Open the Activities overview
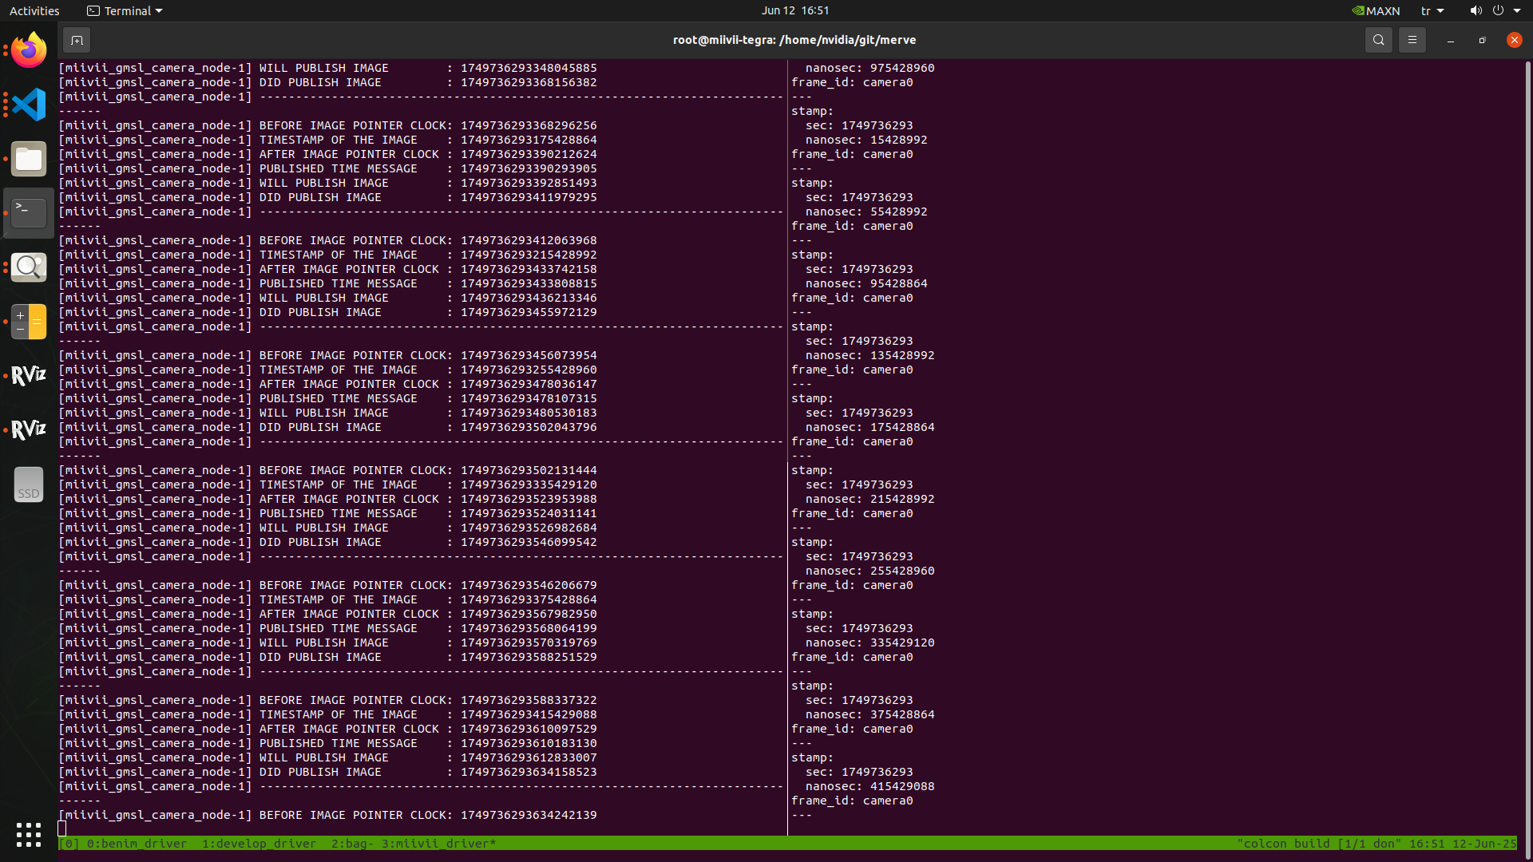The image size is (1533, 862). [34, 10]
